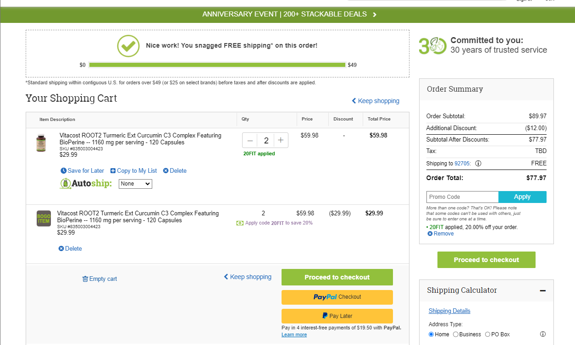Click Proceed to checkout under Order Summary

pyautogui.click(x=486, y=260)
